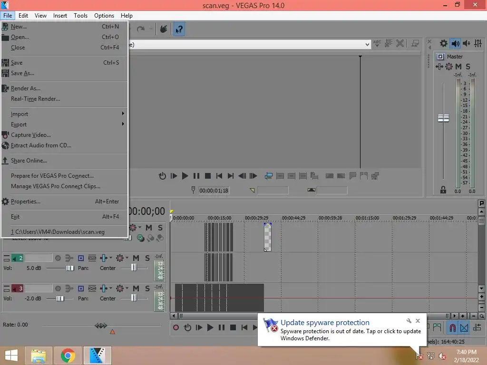Click the remove preset X icon
Viewport: 487px width, 365px height.
point(400,43)
